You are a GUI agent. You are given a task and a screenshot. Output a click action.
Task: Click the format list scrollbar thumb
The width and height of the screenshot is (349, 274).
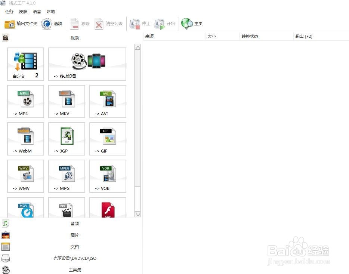[138, 118]
